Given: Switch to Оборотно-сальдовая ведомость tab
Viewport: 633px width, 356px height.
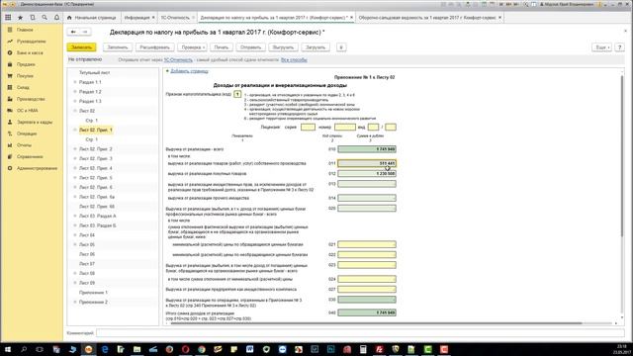Looking at the screenshot, I should pos(427,18).
